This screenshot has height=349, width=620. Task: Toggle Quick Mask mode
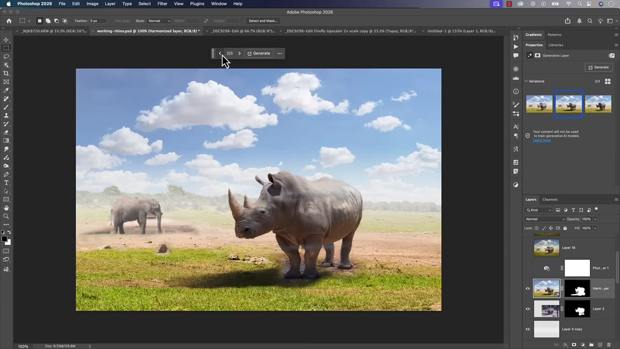click(6, 251)
